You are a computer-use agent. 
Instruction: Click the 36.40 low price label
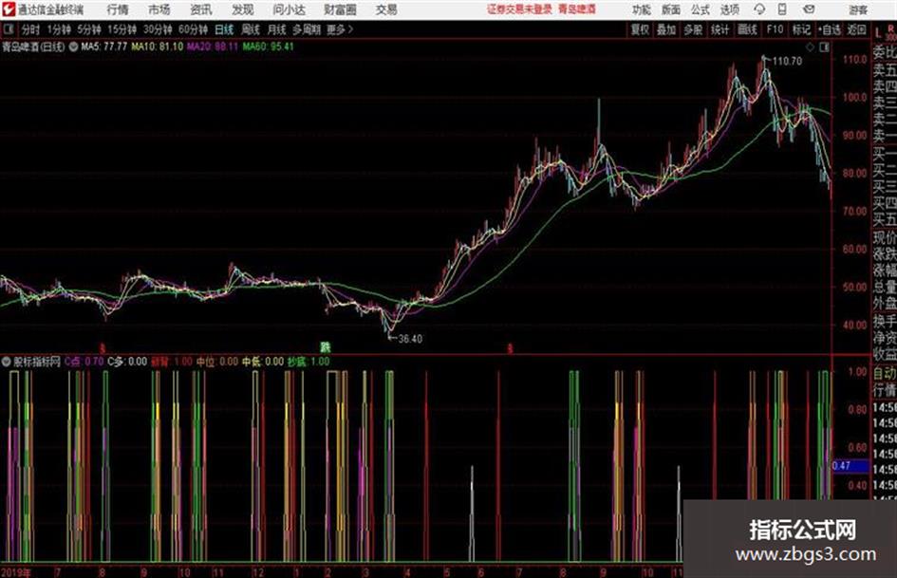click(x=410, y=339)
